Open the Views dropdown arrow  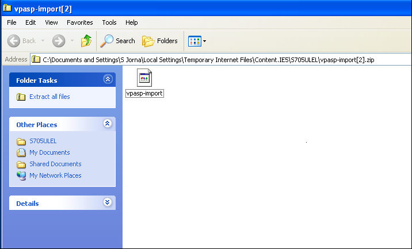(x=204, y=41)
